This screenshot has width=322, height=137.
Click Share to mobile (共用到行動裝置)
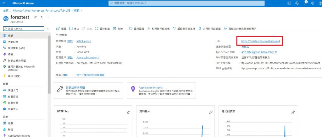tap(209, 29)
